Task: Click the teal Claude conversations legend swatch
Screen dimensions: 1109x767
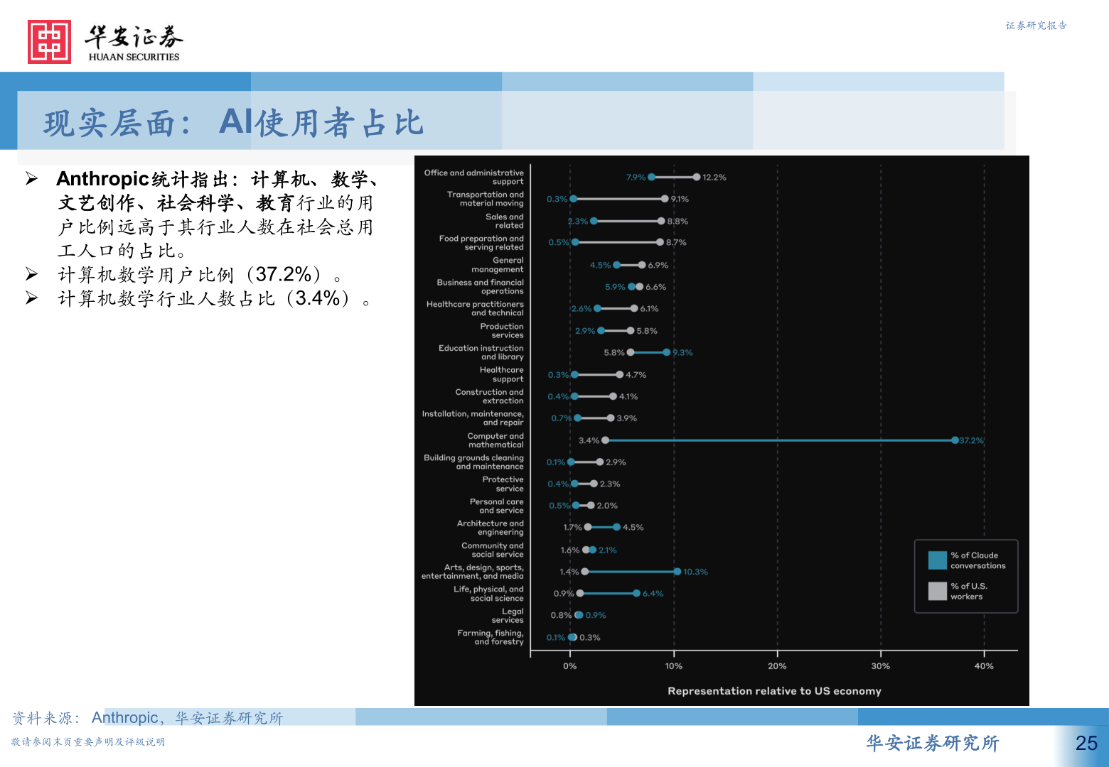Action: tap(937, 560)
